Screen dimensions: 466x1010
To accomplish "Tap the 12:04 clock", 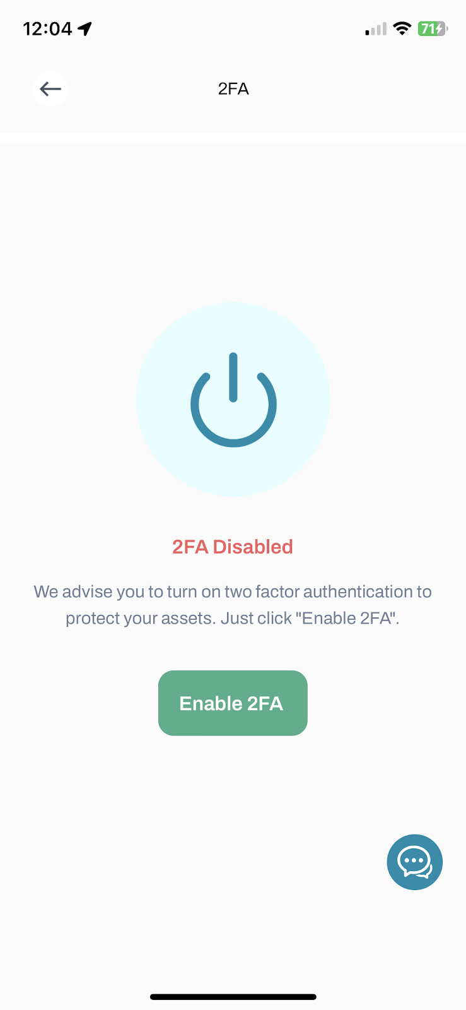I will [x=47, y=28].
